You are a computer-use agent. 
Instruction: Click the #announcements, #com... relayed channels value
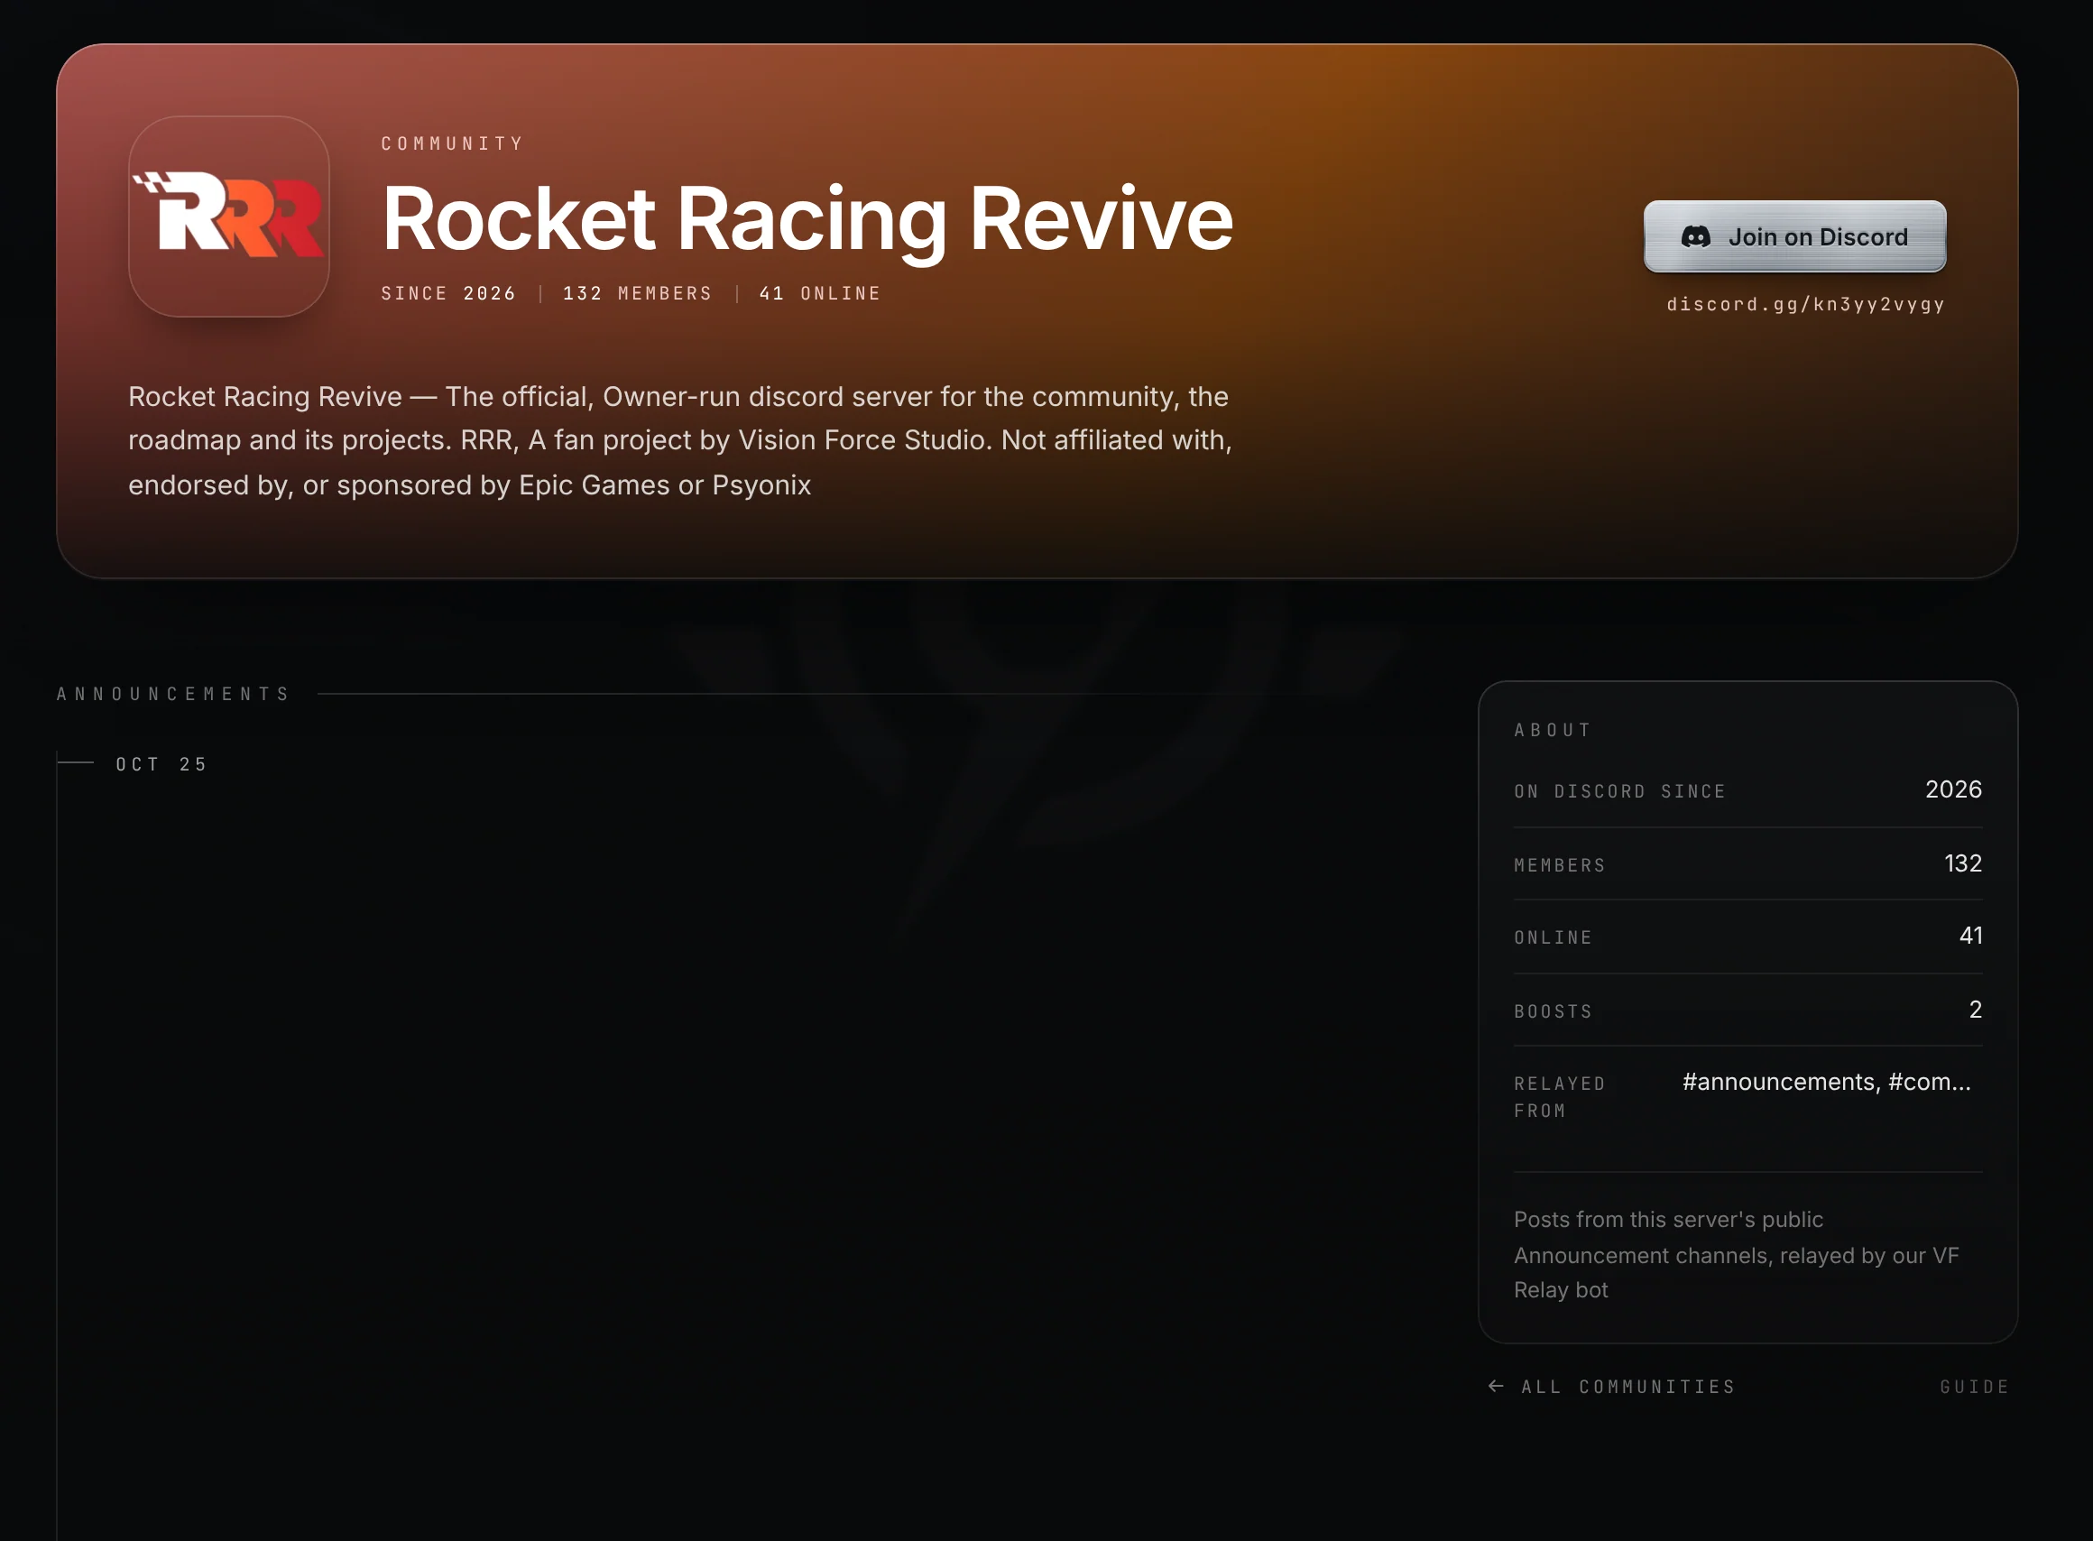1826,1081
